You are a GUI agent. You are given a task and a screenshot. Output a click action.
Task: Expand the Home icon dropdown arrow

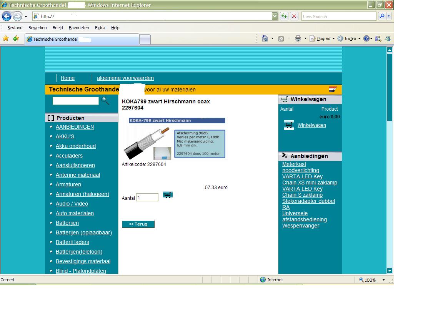tap(272, 38)
